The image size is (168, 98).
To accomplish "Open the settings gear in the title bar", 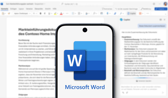I will [x=154, y=4].
